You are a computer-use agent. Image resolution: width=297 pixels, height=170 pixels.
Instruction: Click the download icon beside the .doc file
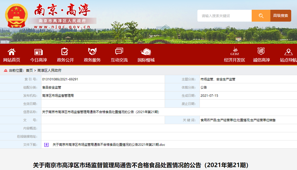[46, 144]
